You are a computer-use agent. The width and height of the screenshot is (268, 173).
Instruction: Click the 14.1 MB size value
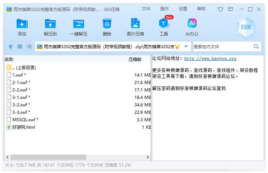tap(143, 75)
